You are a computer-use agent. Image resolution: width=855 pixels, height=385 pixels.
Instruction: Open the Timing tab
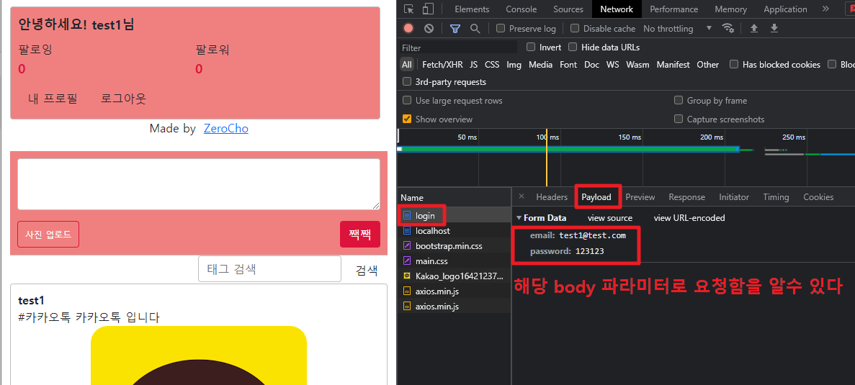coord(776,197)
